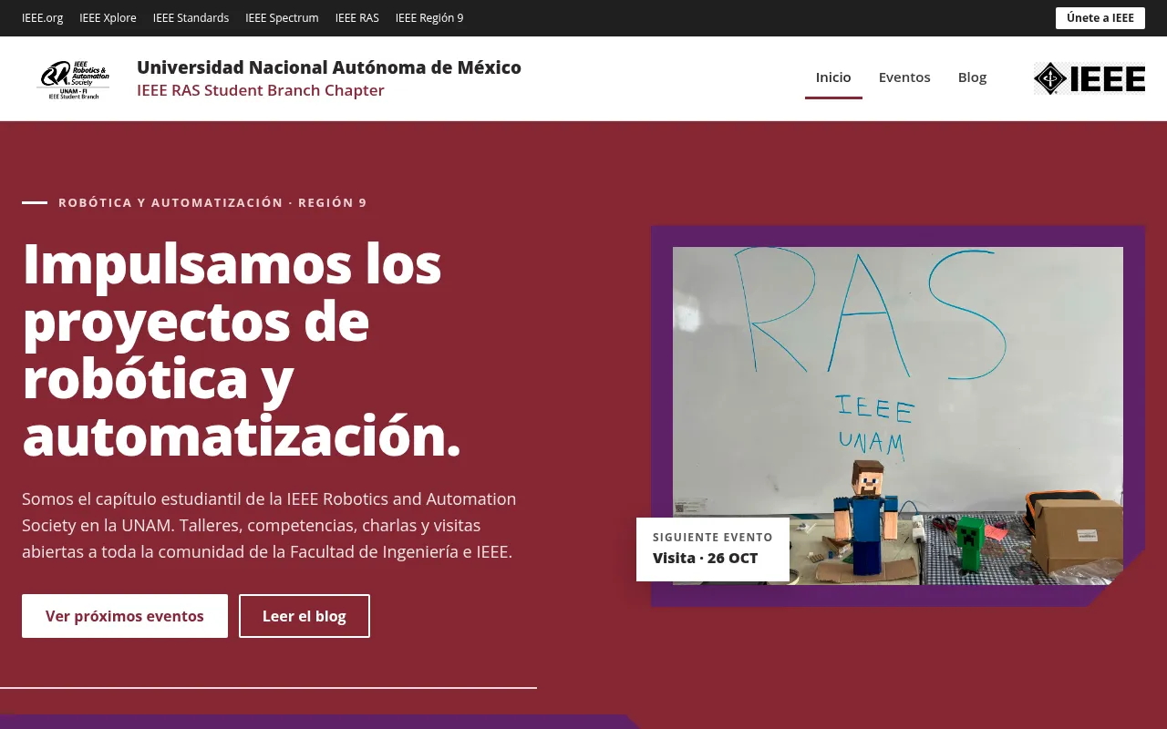
Task: Open the IEEE Xplore link
Action: coord(108,18)
